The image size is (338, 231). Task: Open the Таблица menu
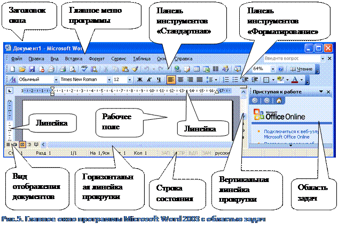coord(142,59)
